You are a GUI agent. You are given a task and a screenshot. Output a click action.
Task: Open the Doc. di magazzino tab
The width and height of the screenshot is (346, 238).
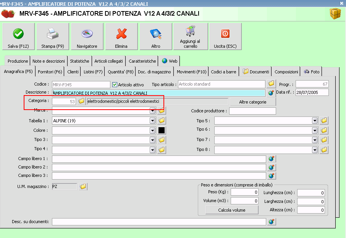[154, 72]
